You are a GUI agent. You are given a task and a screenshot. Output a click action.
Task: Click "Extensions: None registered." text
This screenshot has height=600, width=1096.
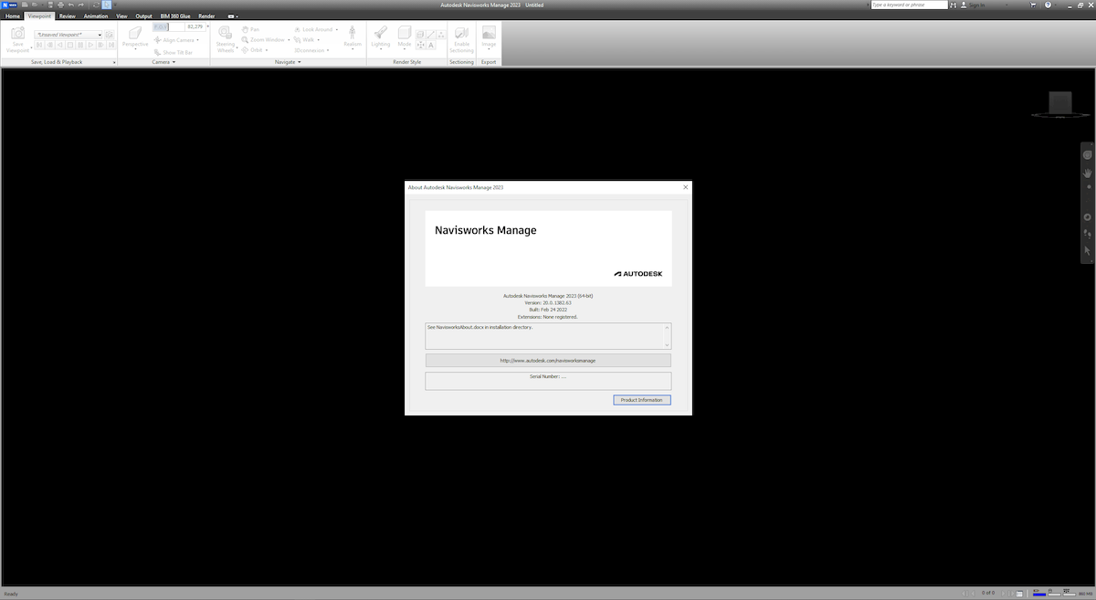coord(548,317)
